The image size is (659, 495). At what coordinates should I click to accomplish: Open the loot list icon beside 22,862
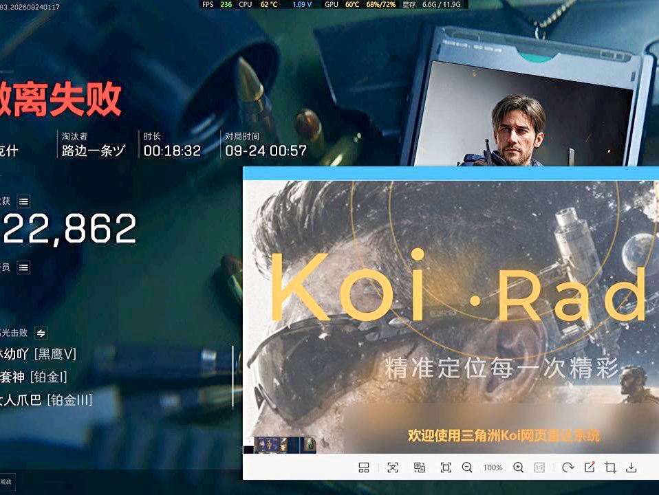[23, 201]
